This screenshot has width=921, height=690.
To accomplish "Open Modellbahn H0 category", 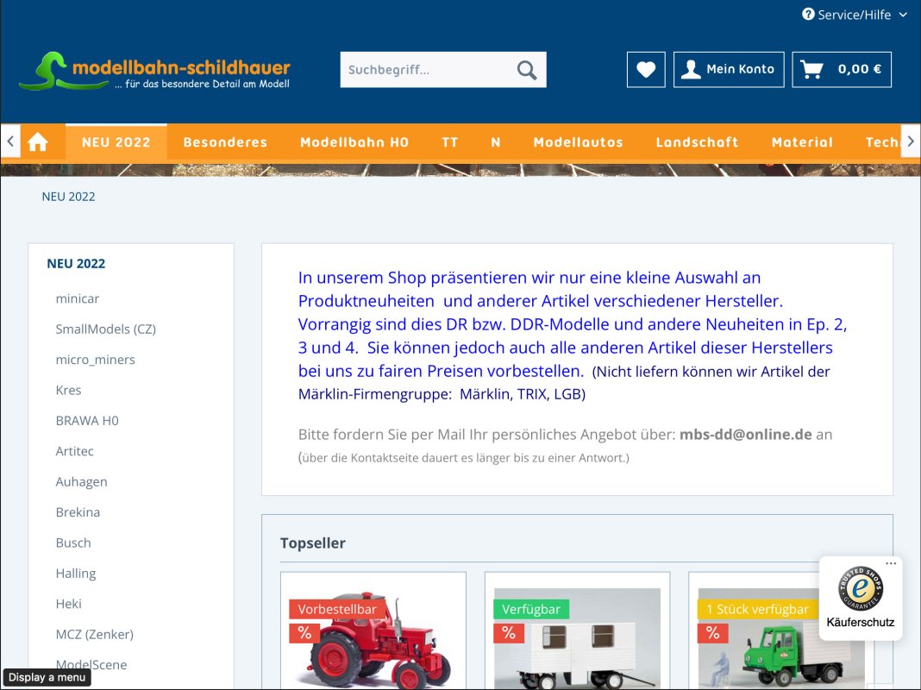I will pyautogui.click(x=354, y=142).
